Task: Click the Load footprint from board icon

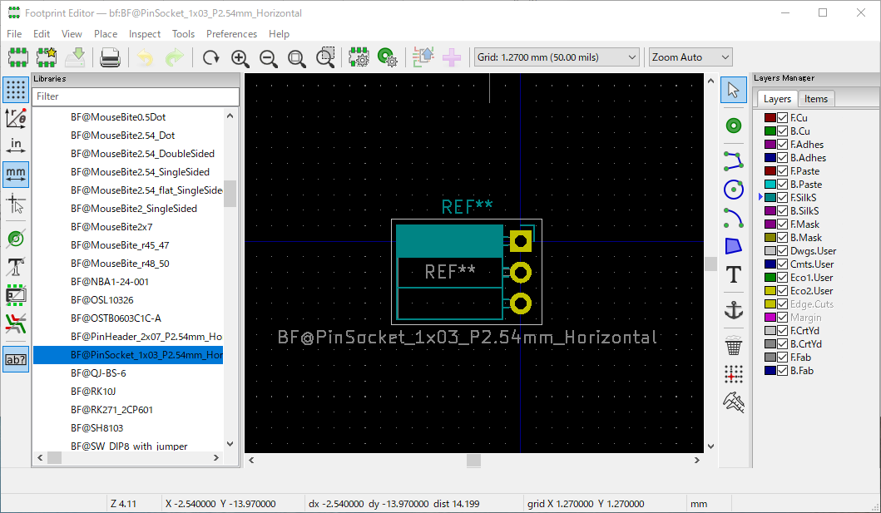Action: click(x=423, y=57)
